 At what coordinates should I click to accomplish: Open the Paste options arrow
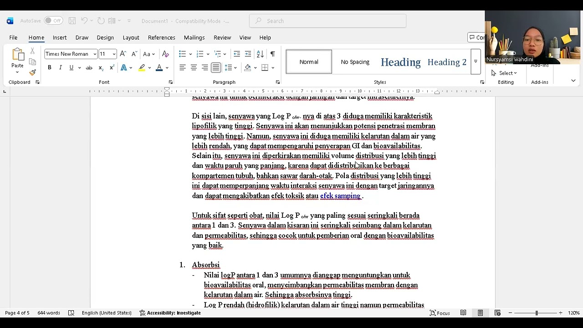pyautogui.click(x=17, y=72)
